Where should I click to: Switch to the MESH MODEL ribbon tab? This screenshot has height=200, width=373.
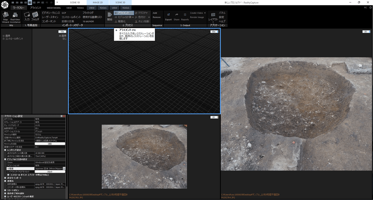click(x=53, y=8)
